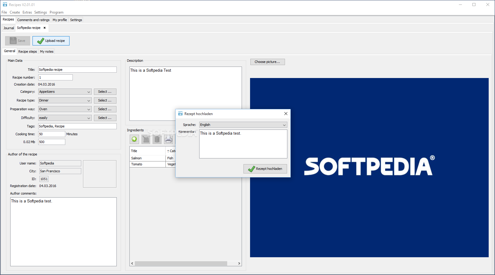Click the ID field showing 1051
This screenshot has height=275, width=495.
tap(44, 179)
